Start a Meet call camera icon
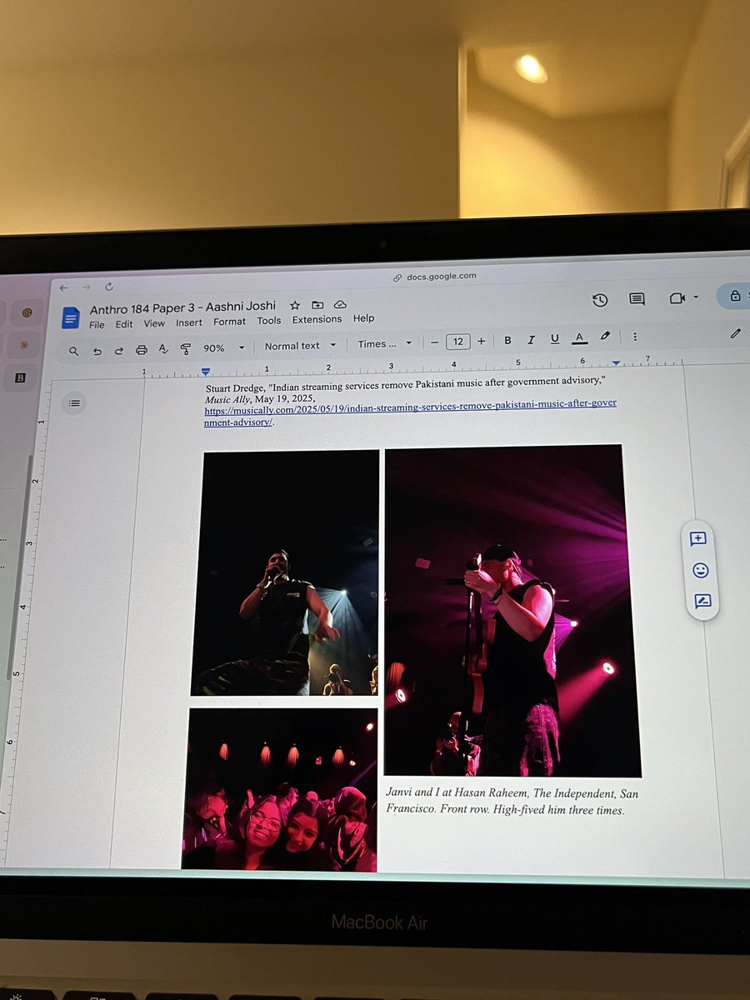This screenshot has height=1000, width=750. pyautogui.click(x=677, y=297)
